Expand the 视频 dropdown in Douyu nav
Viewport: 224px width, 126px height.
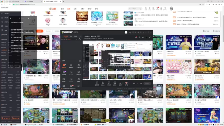(x=82, y=9)
